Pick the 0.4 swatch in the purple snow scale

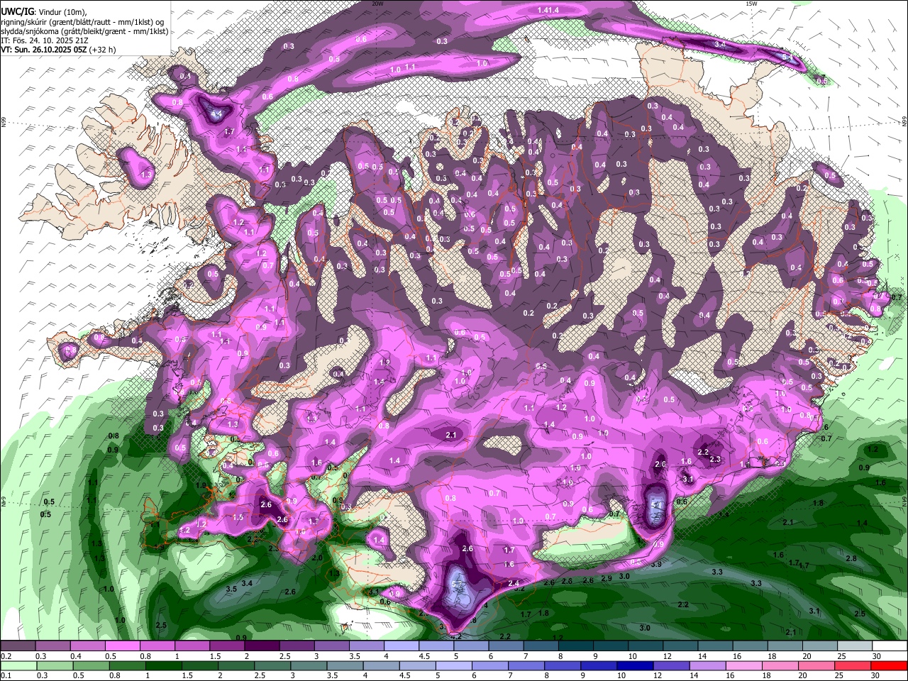pyautogui.click(x=88, y=646)
